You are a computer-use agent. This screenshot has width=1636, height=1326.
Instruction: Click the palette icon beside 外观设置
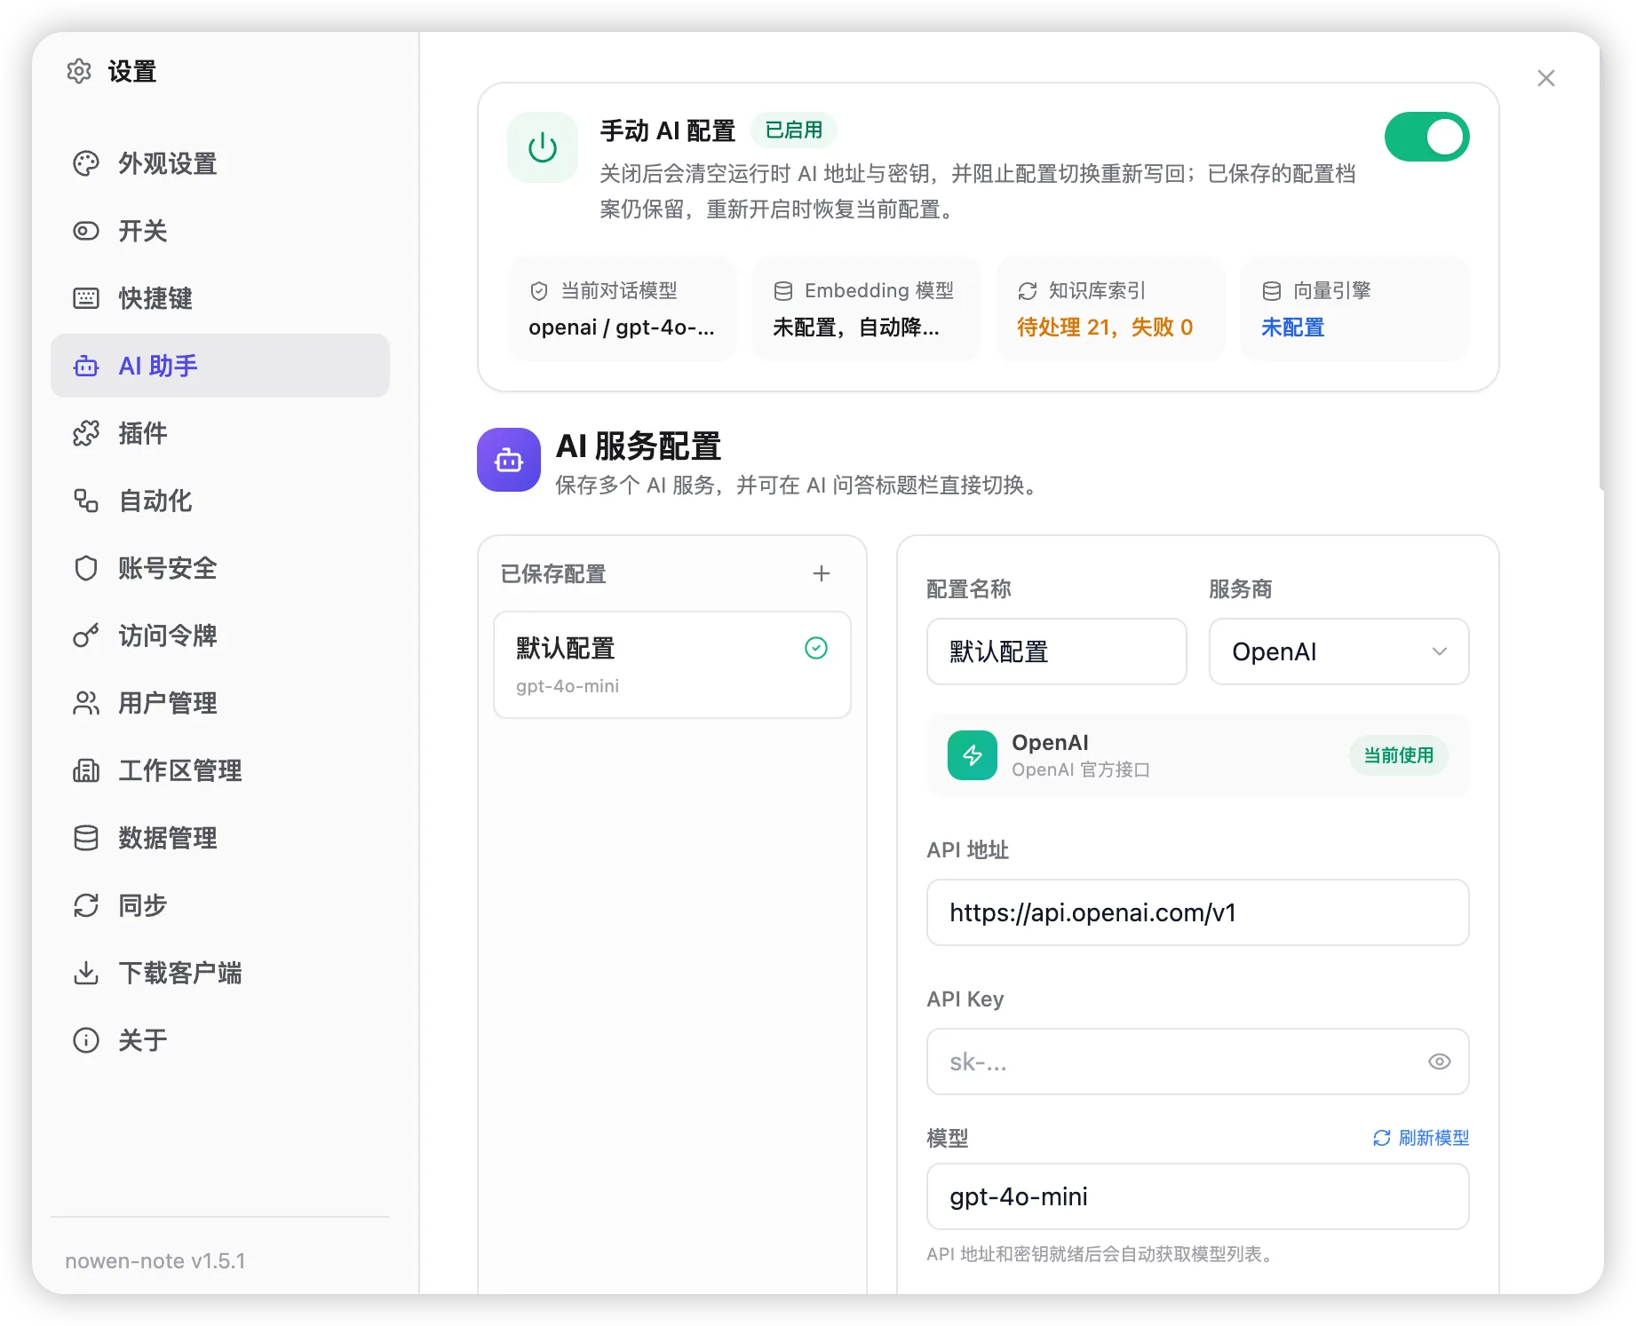[86, 163]
